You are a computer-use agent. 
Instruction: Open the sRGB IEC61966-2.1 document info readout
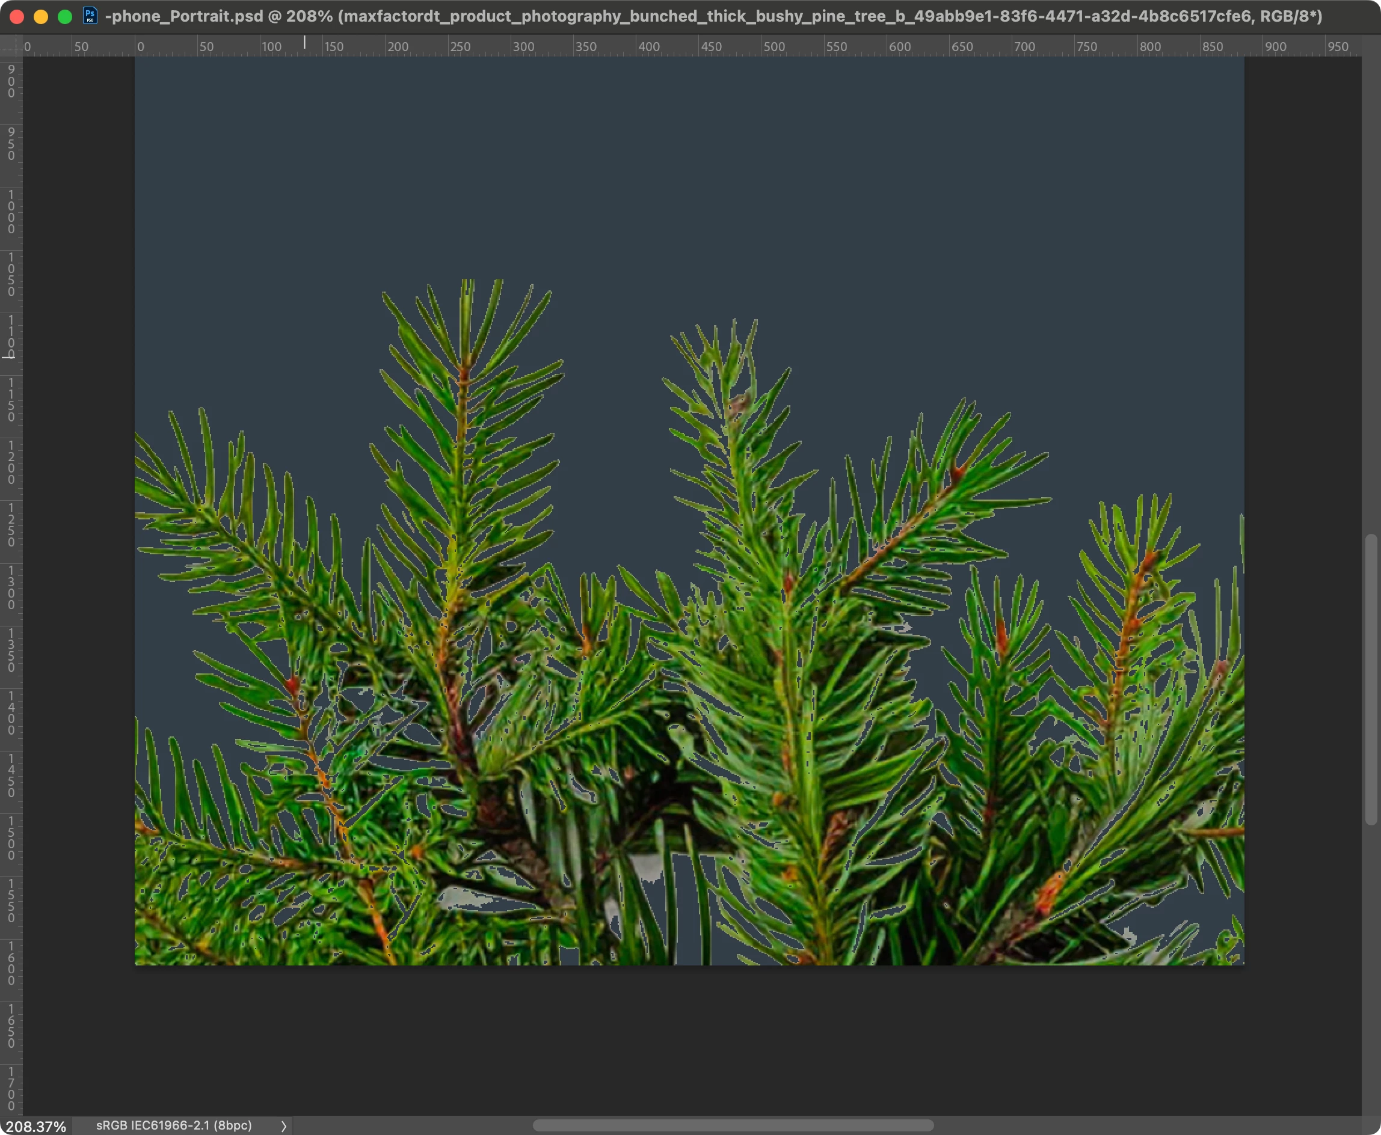tap(174, 1125)
